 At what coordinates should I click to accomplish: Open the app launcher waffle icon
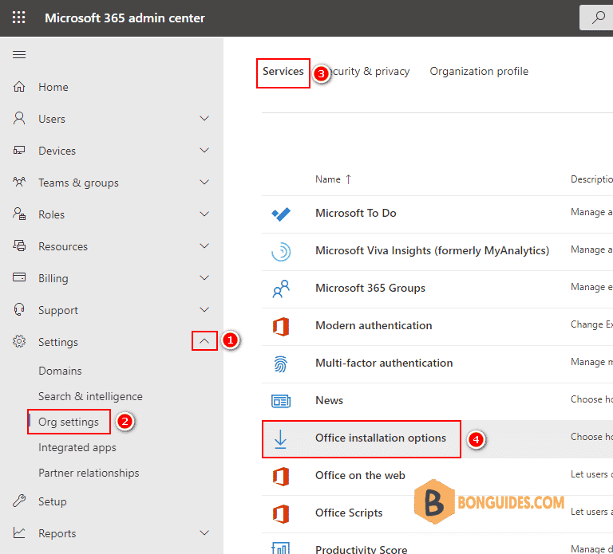coord(19,18)
